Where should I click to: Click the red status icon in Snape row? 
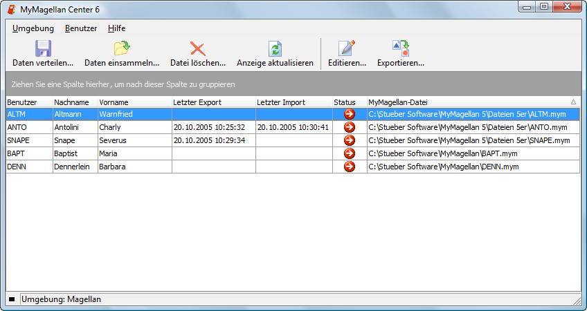coord(350,140)
